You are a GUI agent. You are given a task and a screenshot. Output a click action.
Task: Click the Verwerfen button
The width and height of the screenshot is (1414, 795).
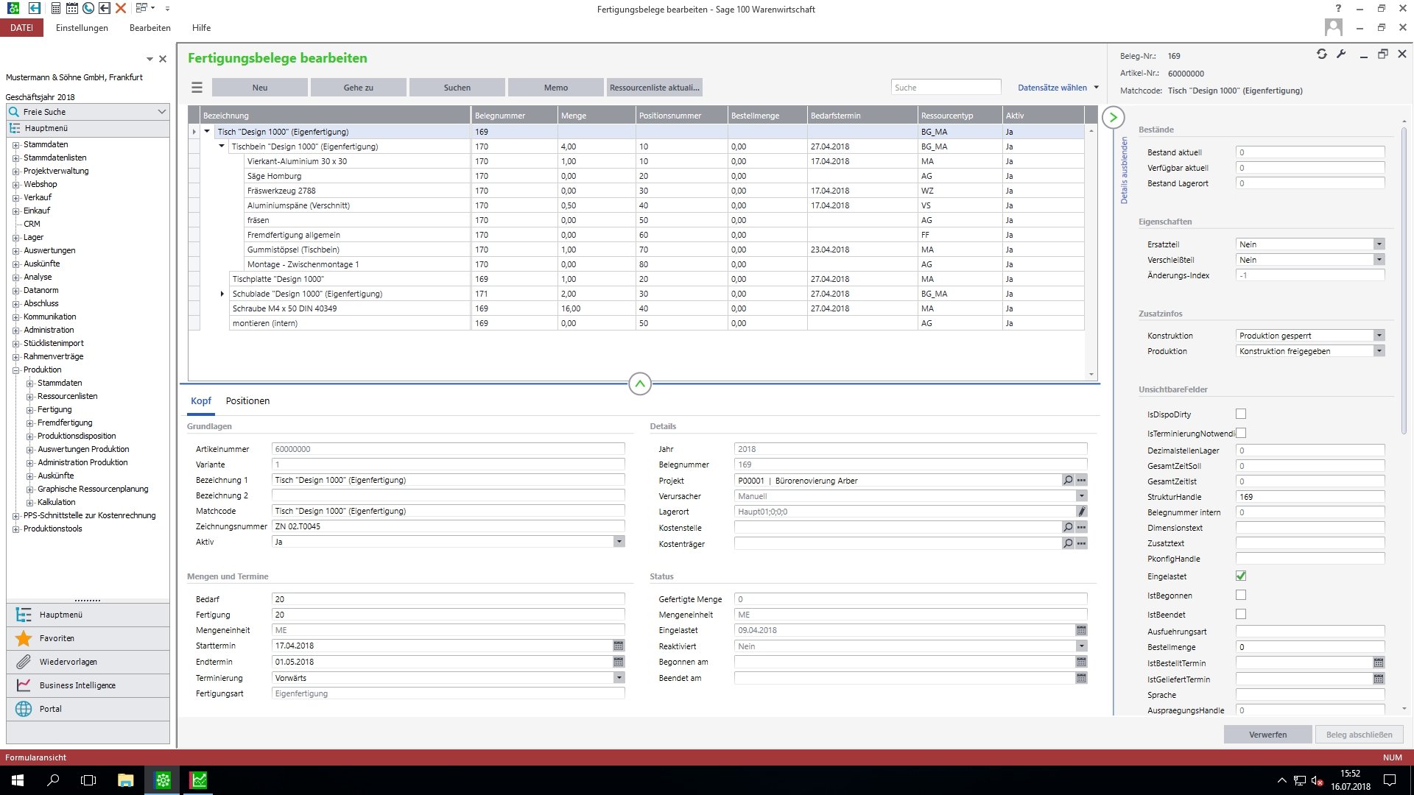click(1267, 735)
